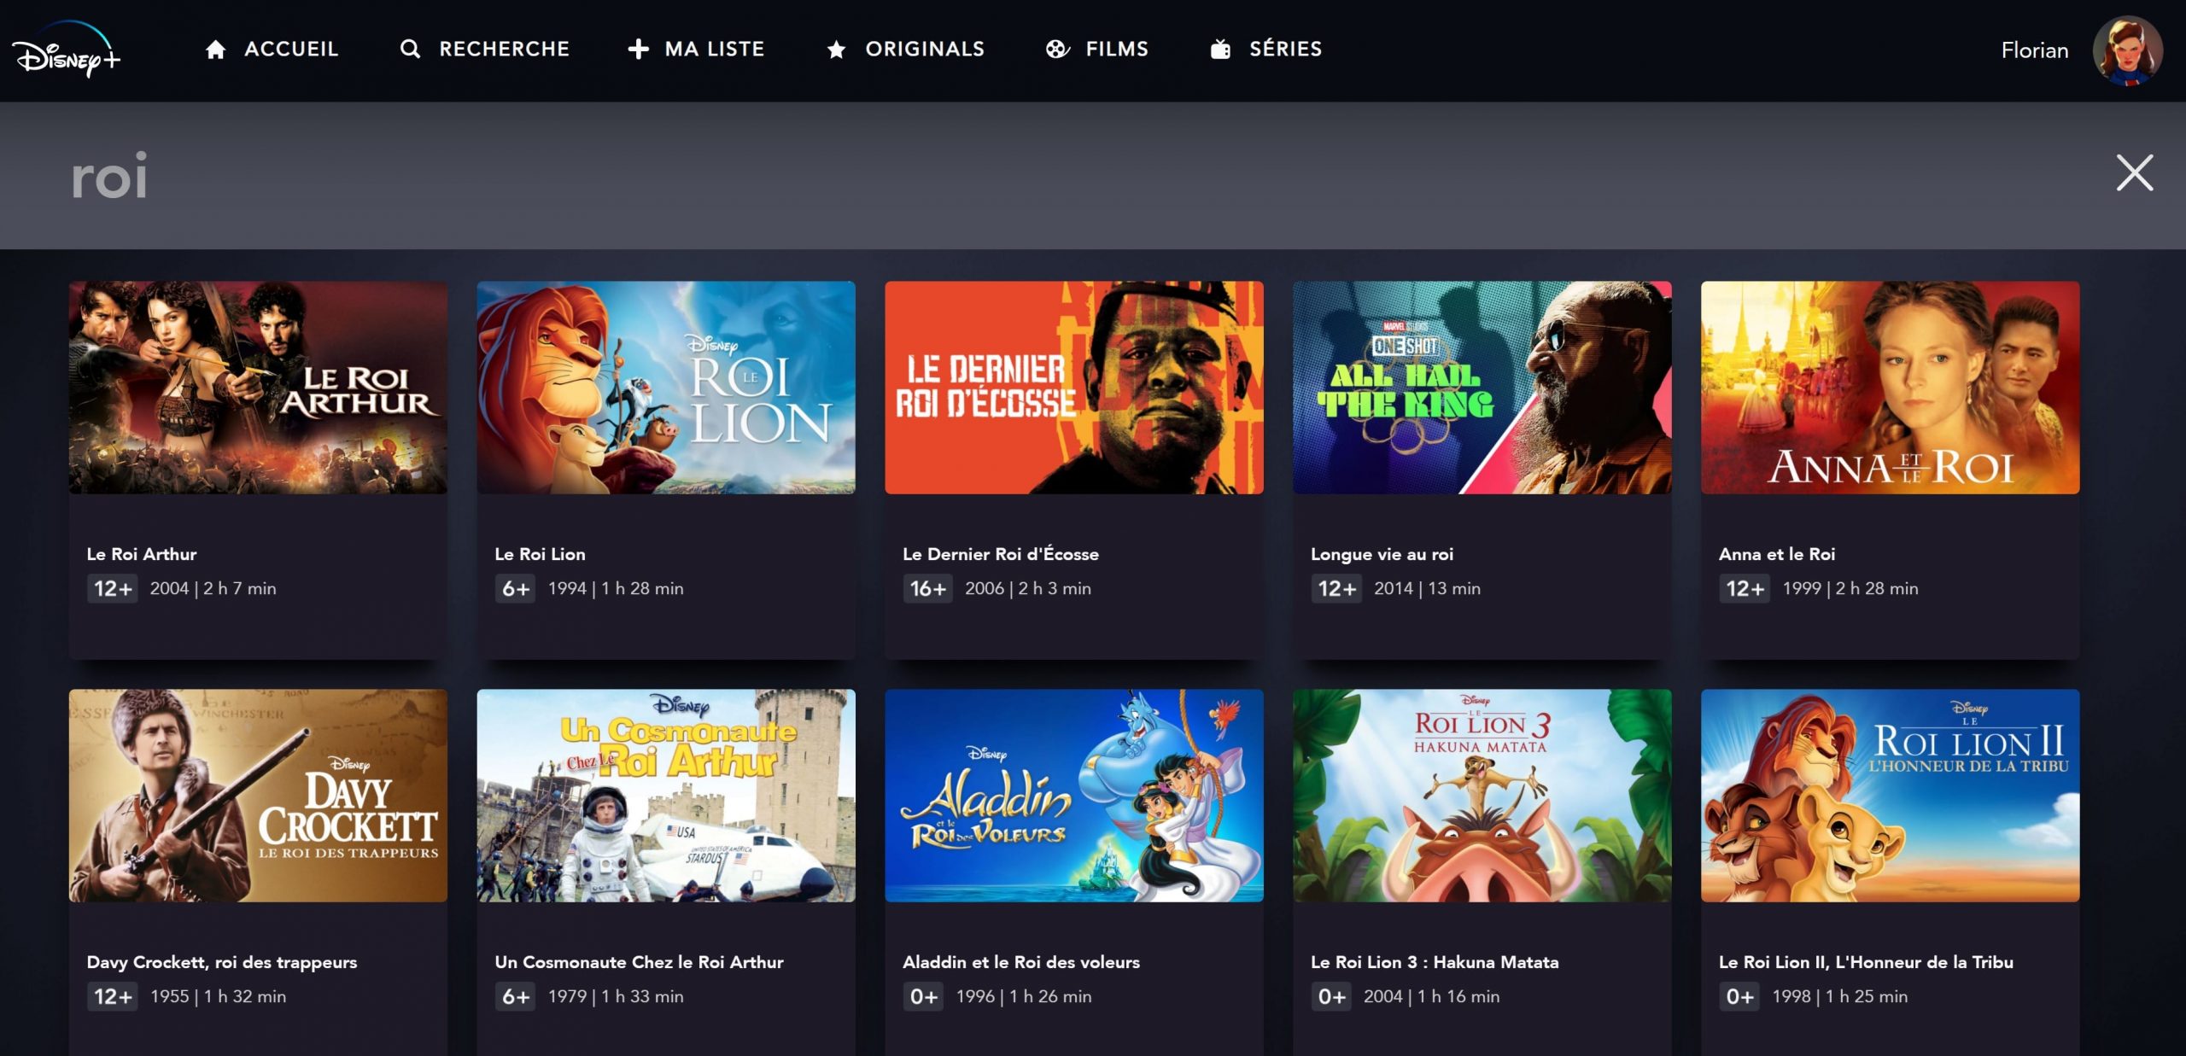Click 'Davy Crockett, roi des trappeurs' title
The image size is (2186, 1056).
[x=222, y=962]
